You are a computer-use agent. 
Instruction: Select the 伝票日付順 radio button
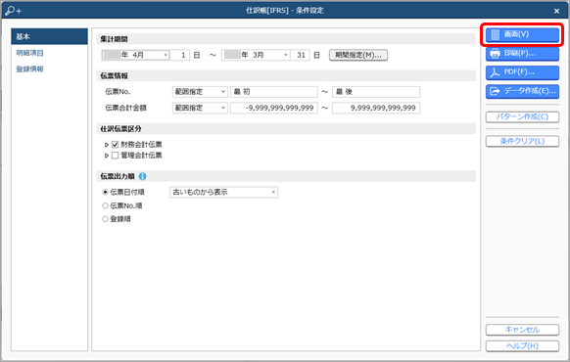pos(105,192)
